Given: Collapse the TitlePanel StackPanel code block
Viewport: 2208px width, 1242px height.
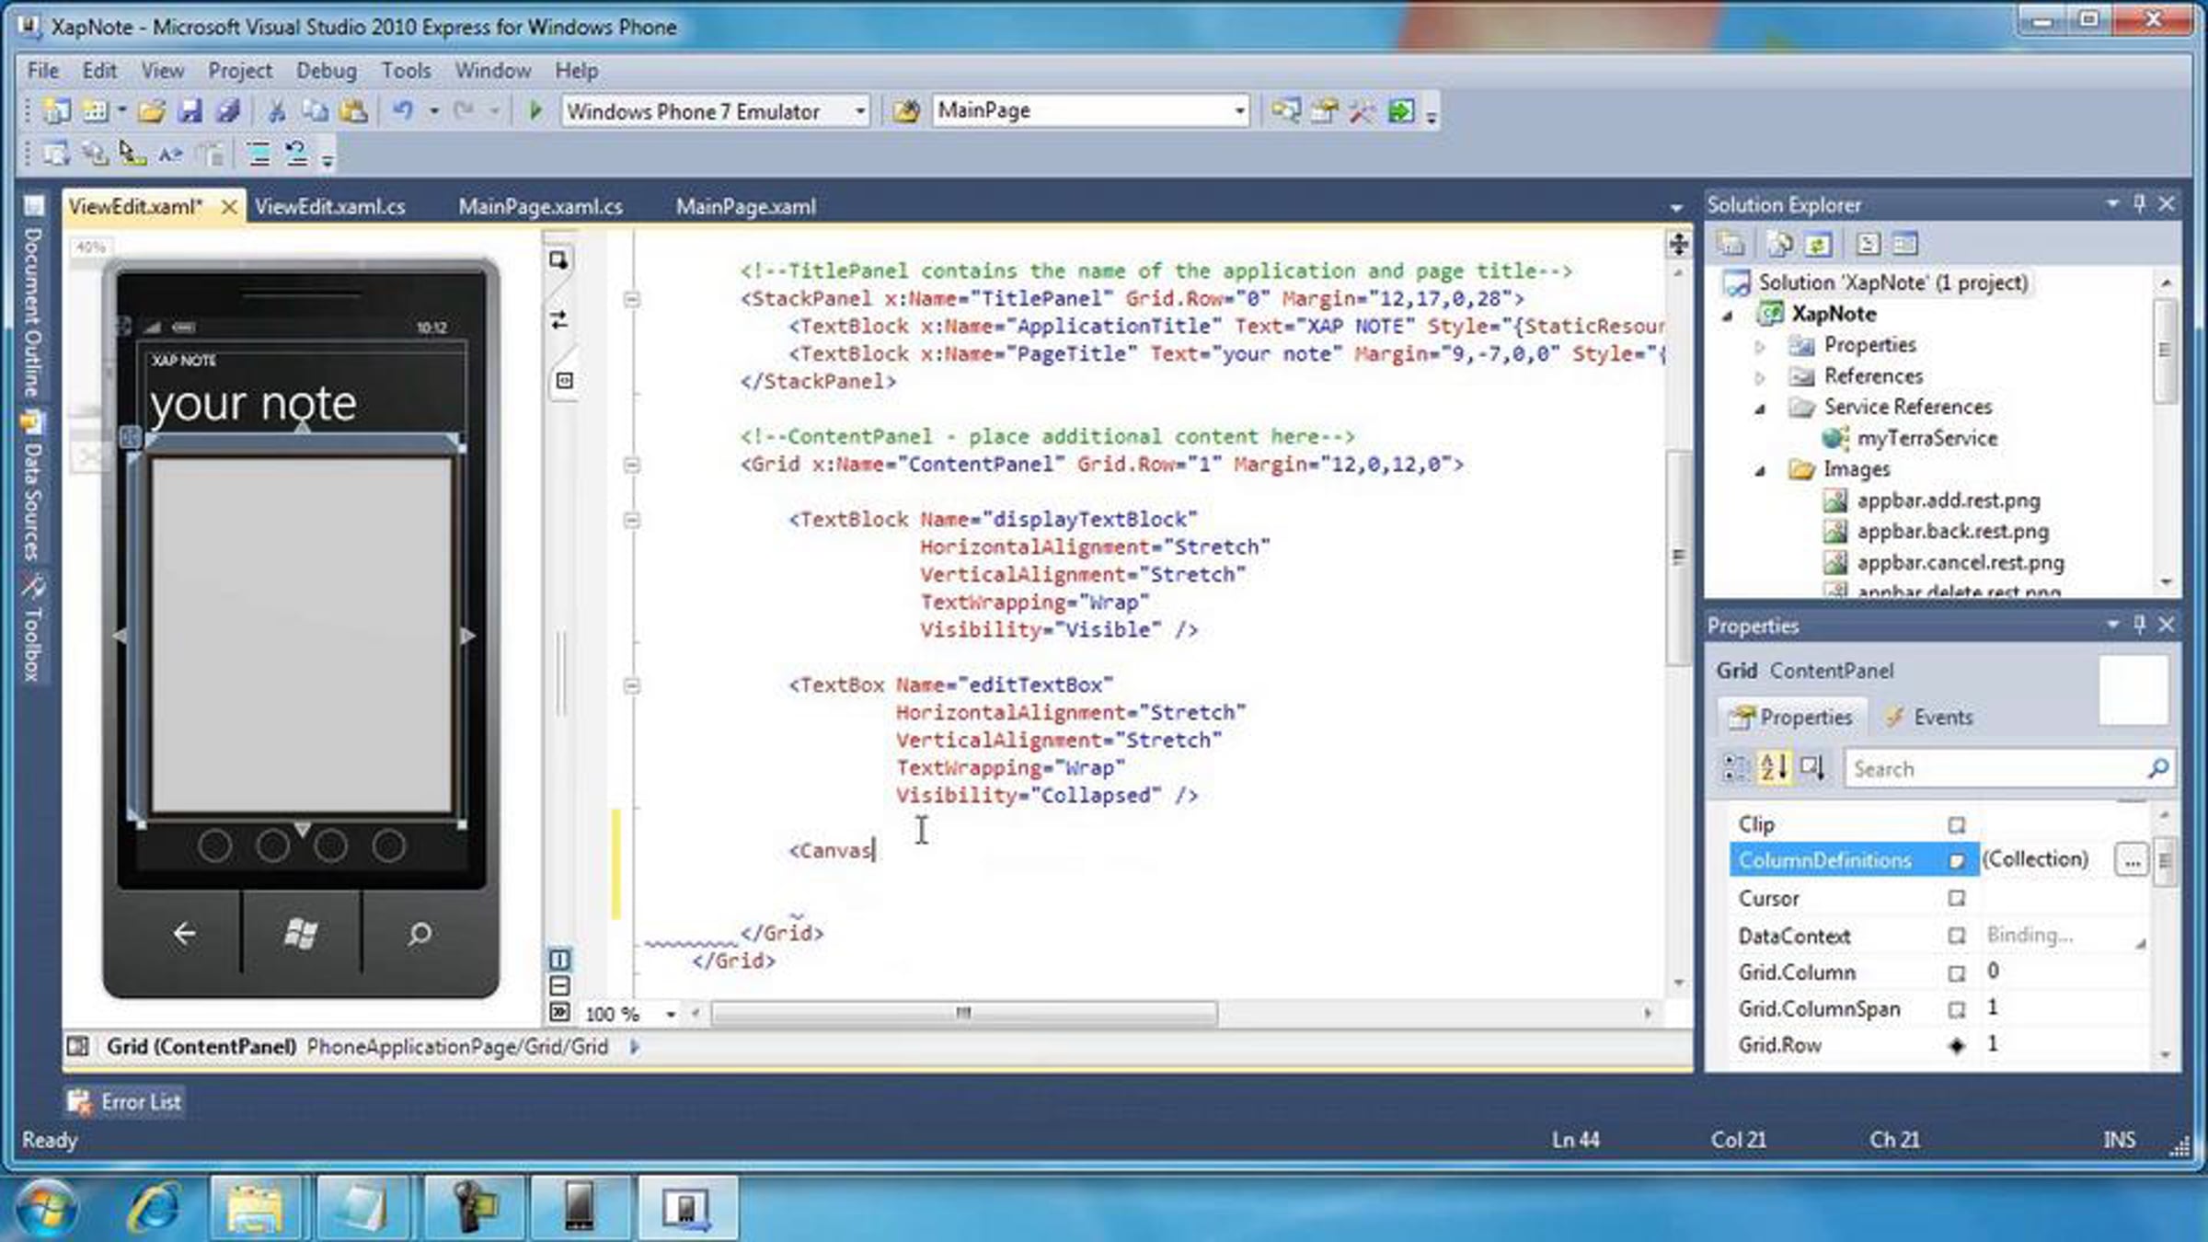Looking at the screenshot, I should click(x=632, y=299).
